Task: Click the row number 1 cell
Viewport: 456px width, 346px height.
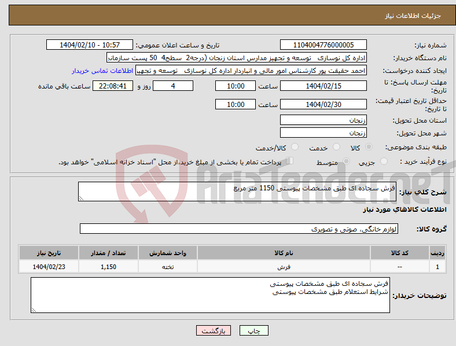Action: (437, 267)
